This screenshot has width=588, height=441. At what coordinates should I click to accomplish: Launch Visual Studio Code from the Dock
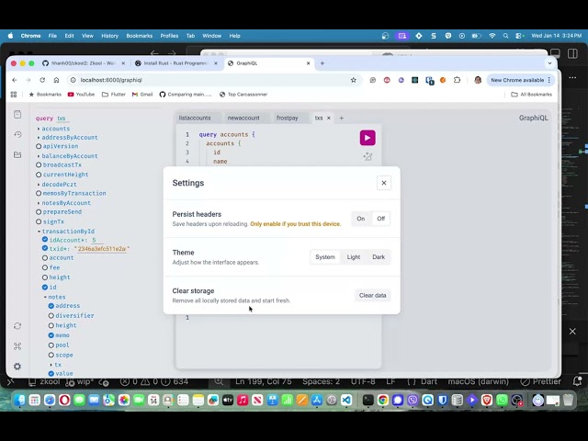346,401
